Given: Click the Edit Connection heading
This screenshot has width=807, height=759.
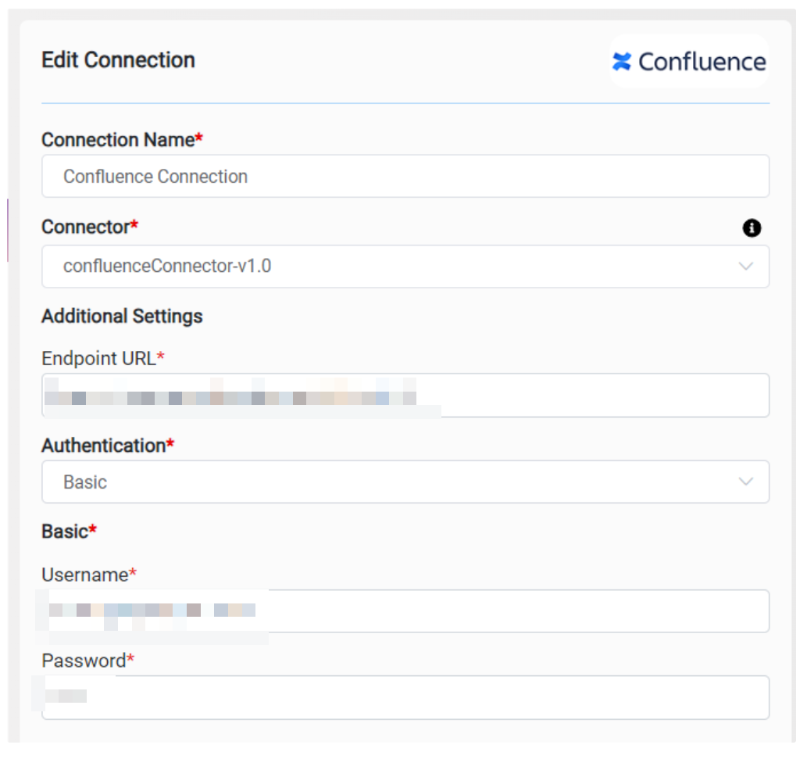Looking at the screenshot, I should pos(118,60).
